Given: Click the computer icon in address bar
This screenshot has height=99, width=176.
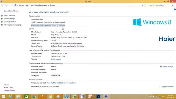Looking at the screenshot, I should coord(15,5).
